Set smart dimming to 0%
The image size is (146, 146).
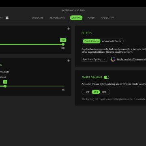(x=88, y=92)
